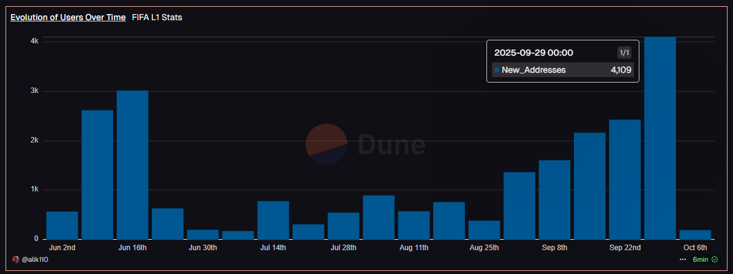Click the New_Addresses label in the tooltip
This screenshot has width=733, height=274.
(x=534, y=70)
